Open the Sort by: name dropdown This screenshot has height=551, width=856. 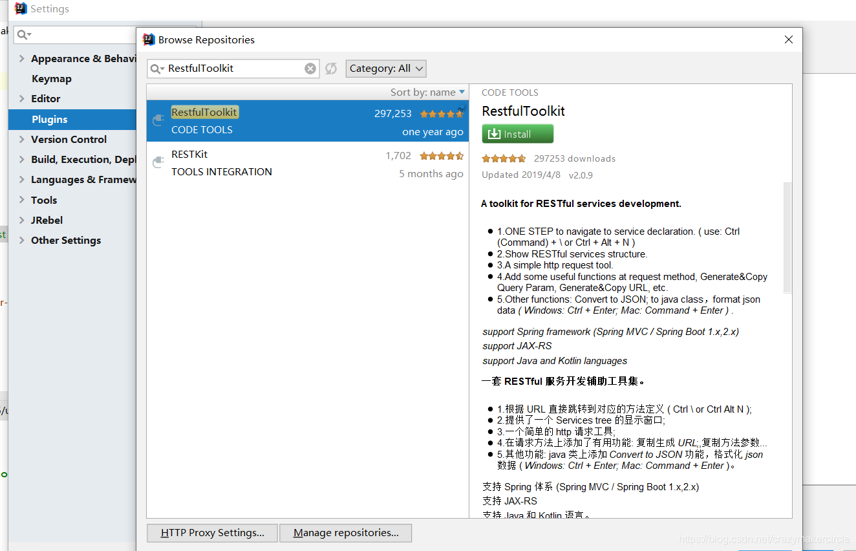click(x=427, y=92)
